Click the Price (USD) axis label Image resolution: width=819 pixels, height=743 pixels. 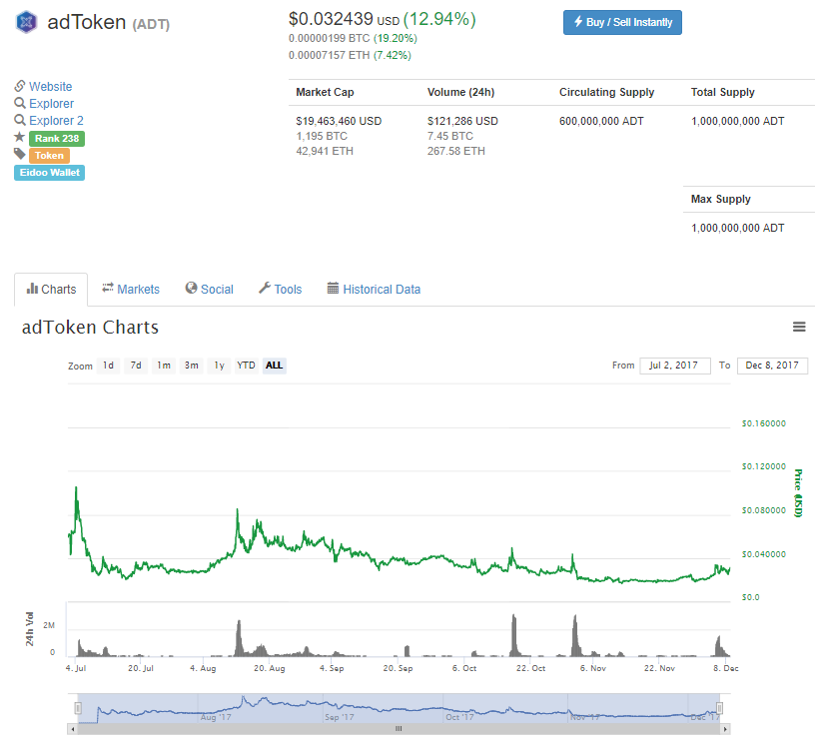[798, 493]
